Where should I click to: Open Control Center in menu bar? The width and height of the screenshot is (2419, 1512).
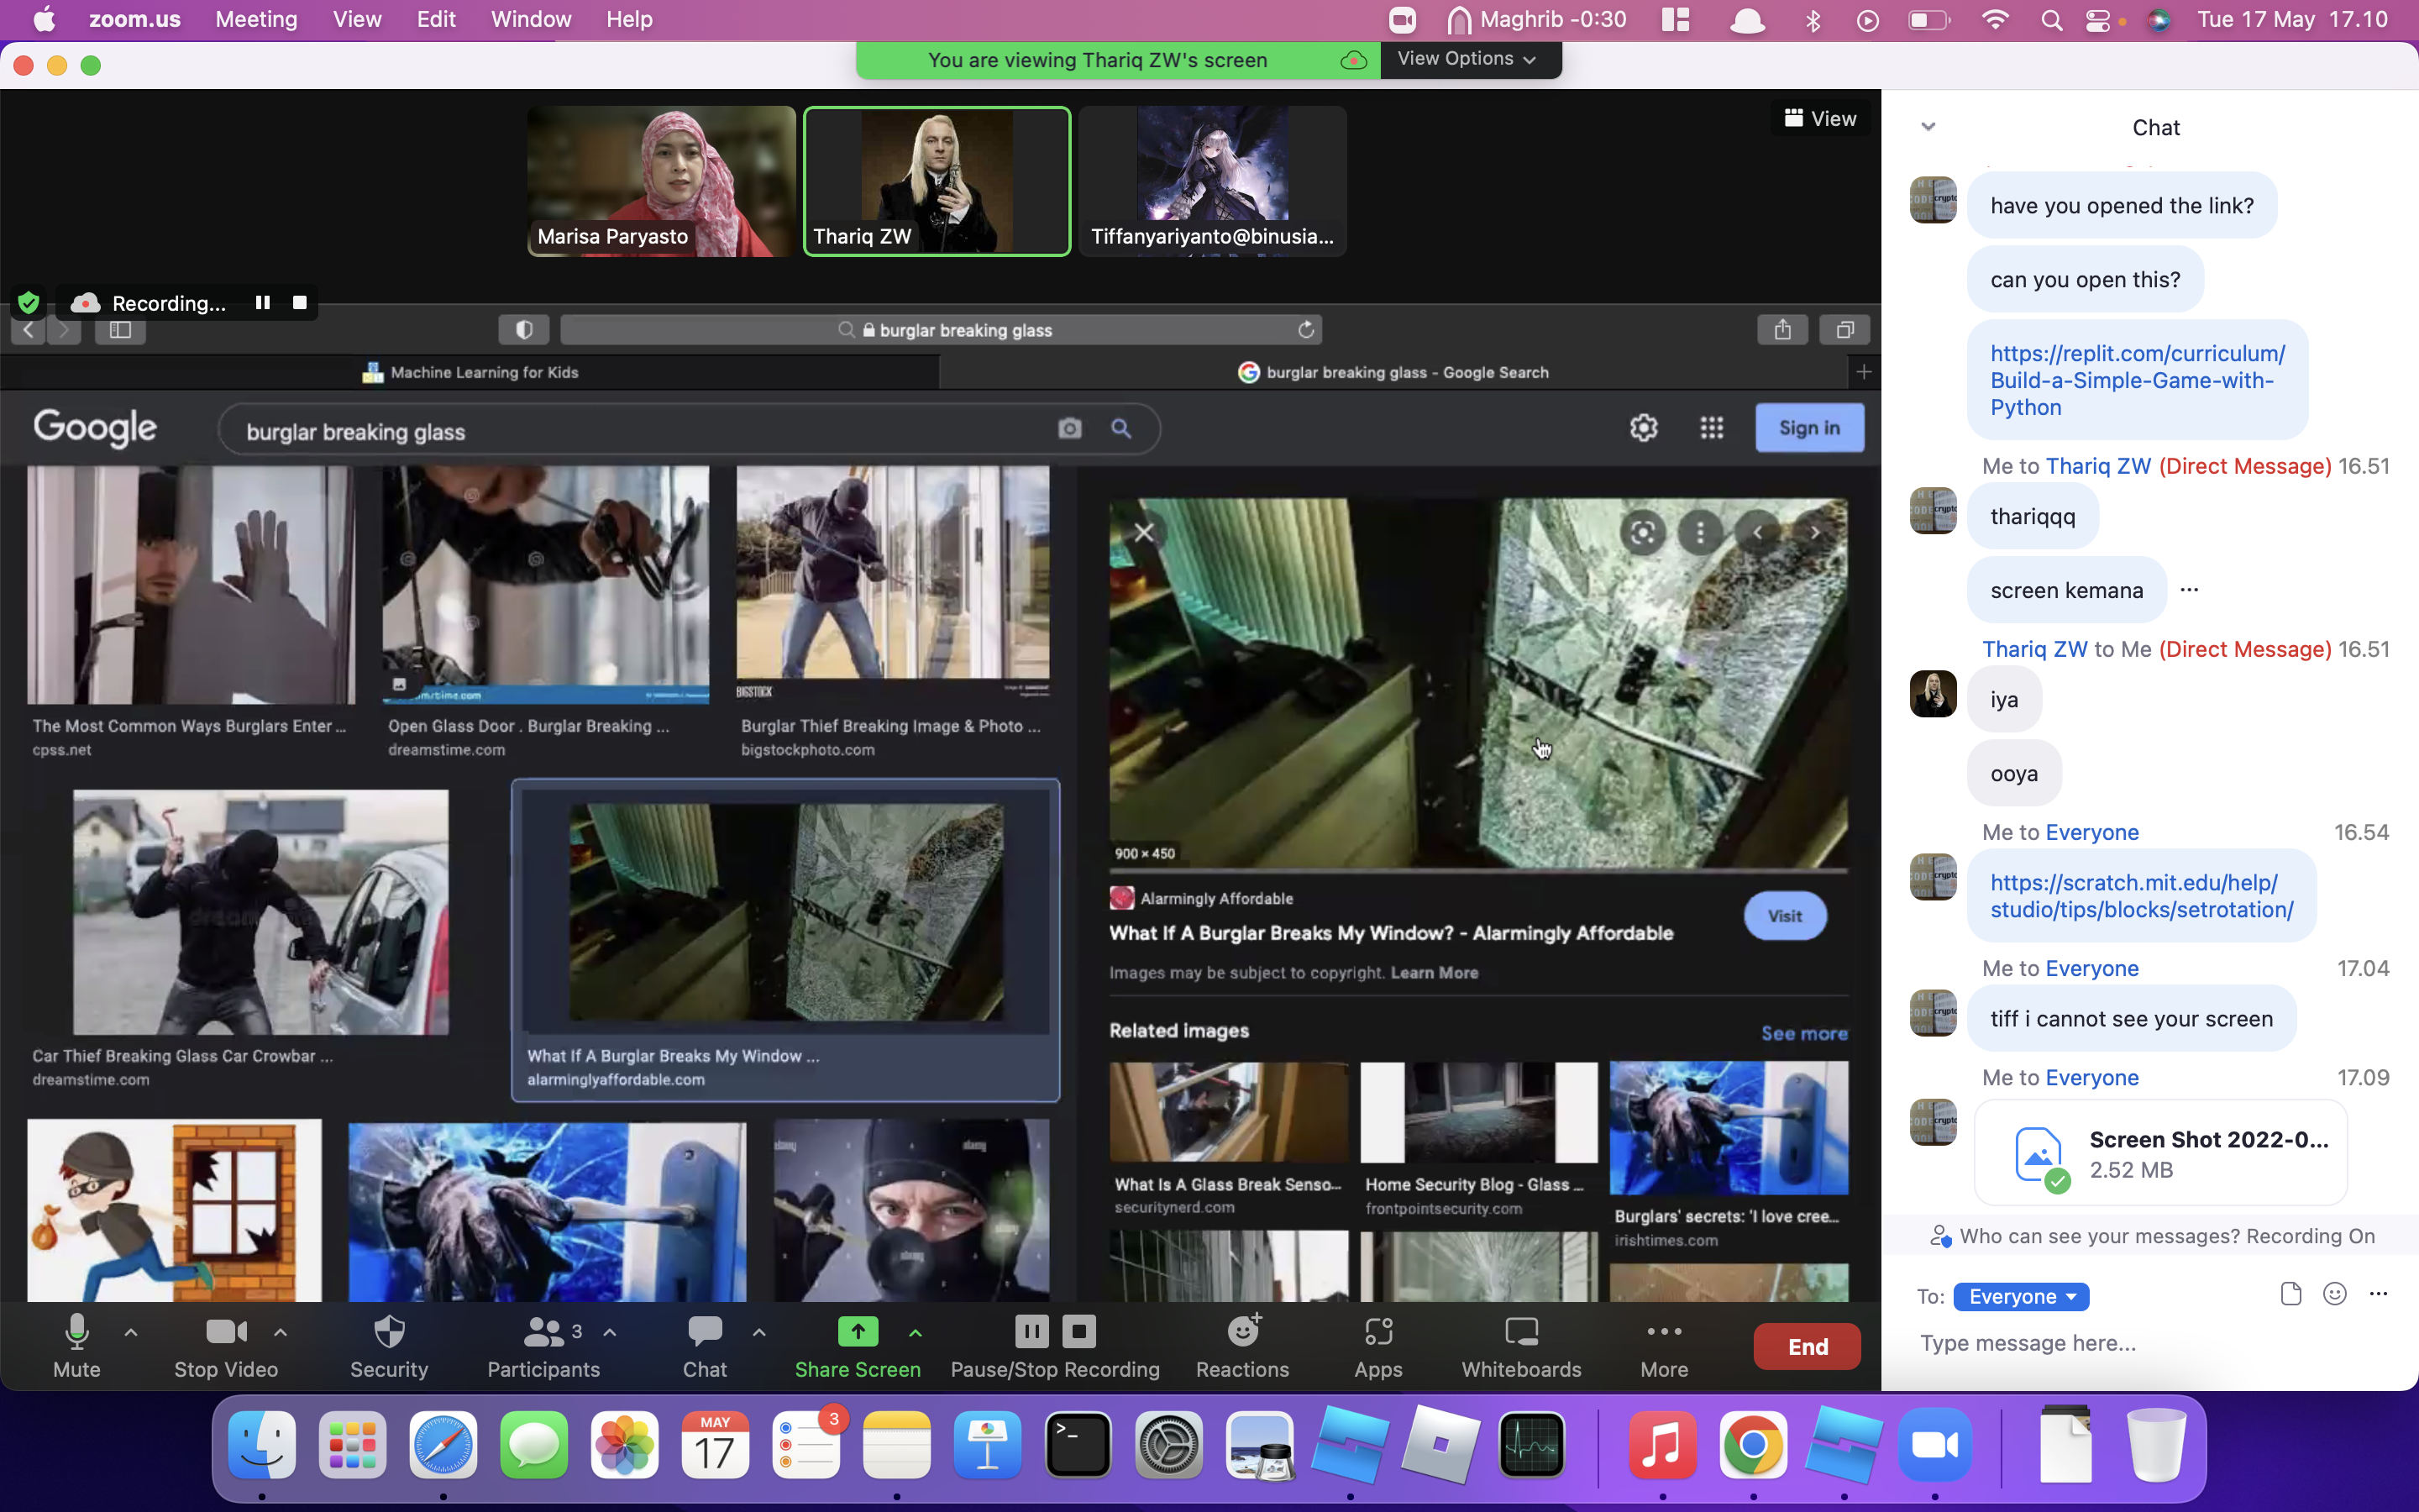[x=2098, y=19]
